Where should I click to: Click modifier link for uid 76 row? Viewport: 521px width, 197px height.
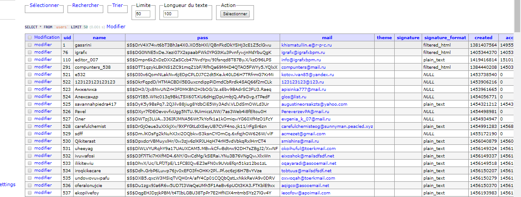pyautogui.click(x=43, y=52)
